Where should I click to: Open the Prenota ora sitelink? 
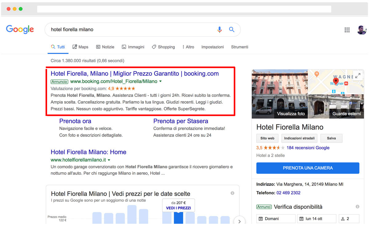[x=75, y=121]
